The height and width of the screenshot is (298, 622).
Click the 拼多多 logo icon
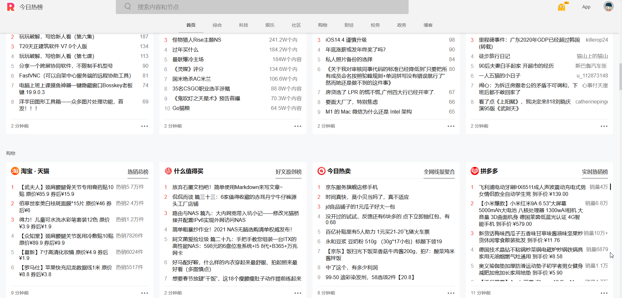pos(475,171)
